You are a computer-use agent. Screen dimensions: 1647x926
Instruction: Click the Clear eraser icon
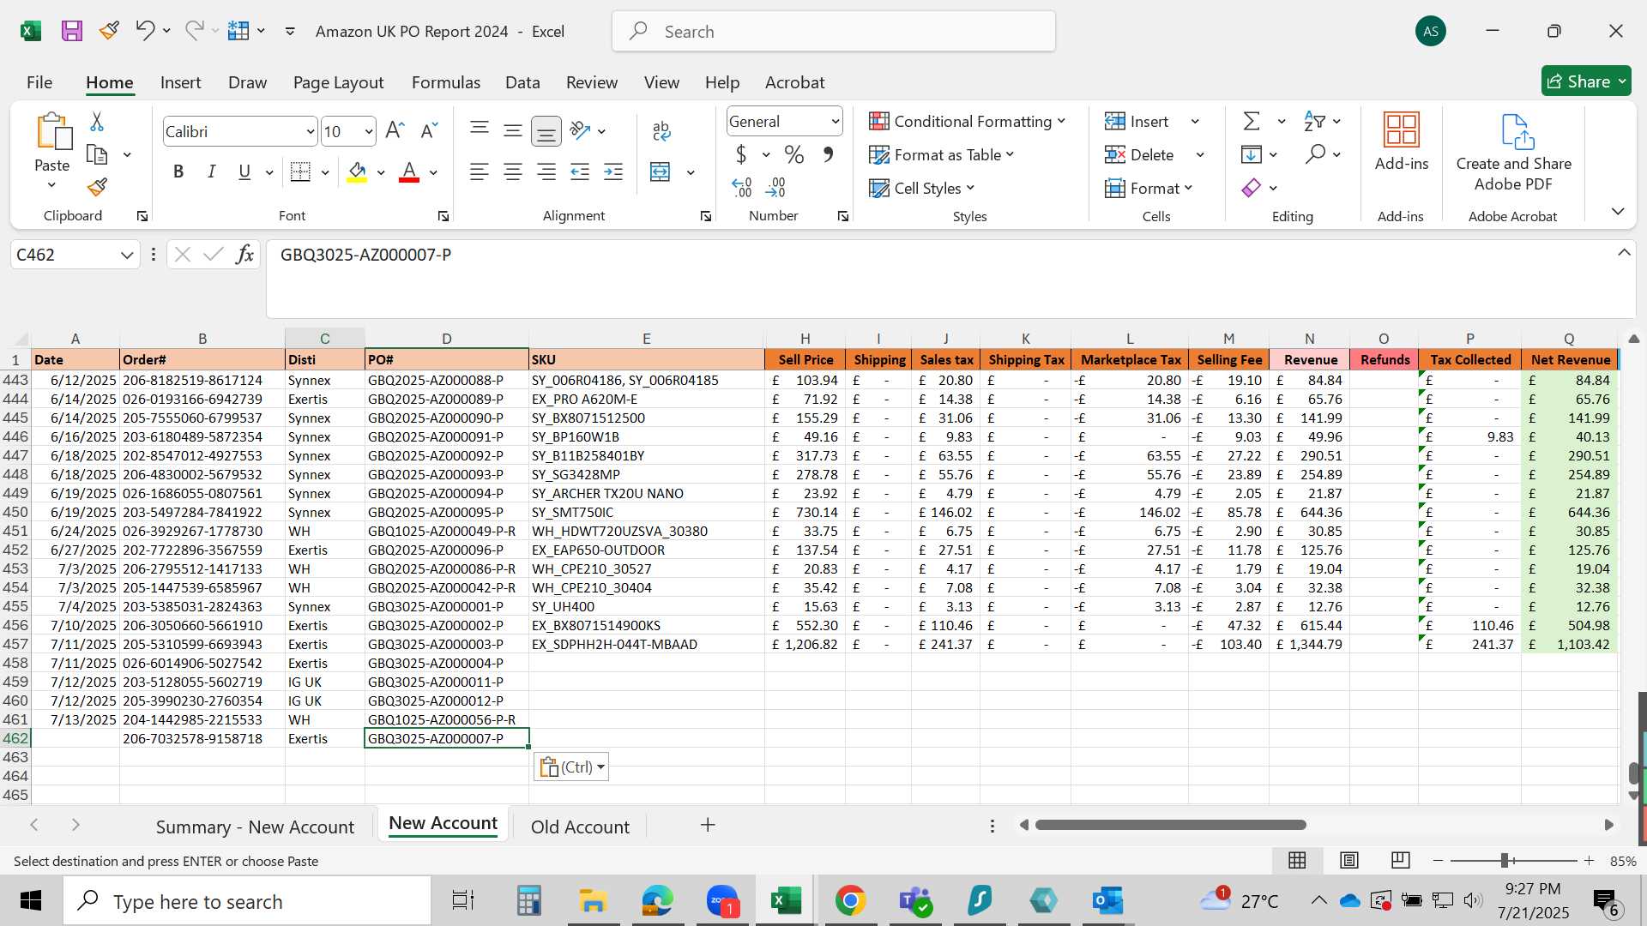coord(1252,188)
